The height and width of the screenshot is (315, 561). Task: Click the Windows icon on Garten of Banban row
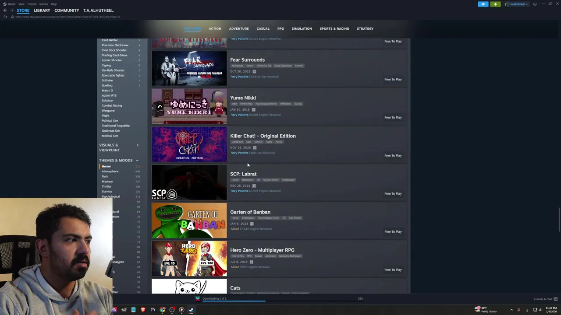click(x=252, y=224)
